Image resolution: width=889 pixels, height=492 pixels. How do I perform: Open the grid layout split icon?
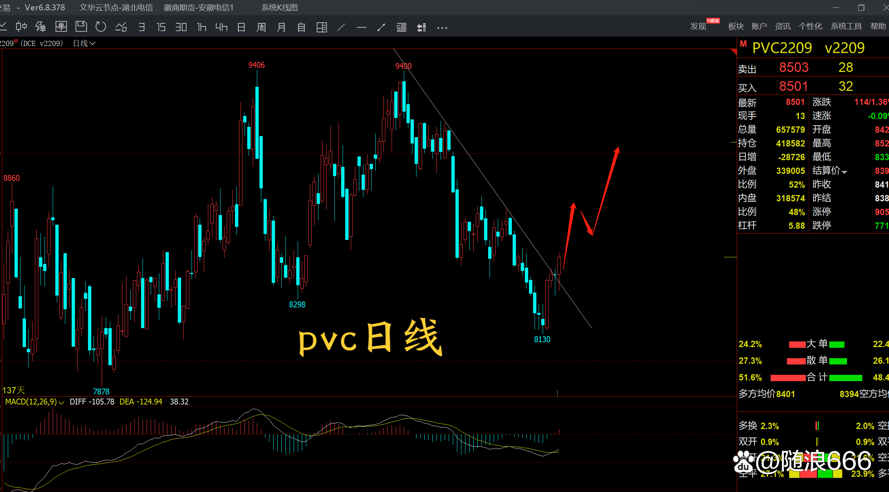[321, 27]
